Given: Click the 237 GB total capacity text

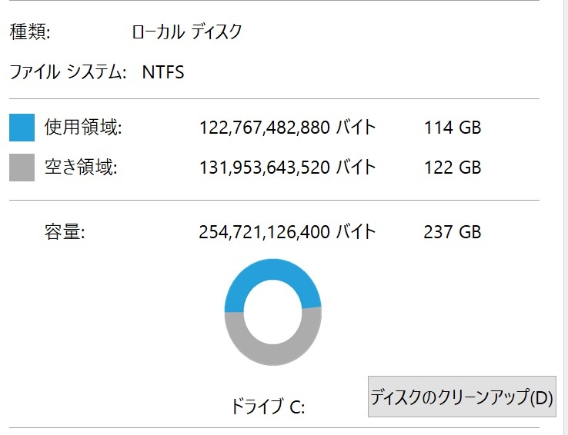Looking at the screenshot, I should point(452,231).
